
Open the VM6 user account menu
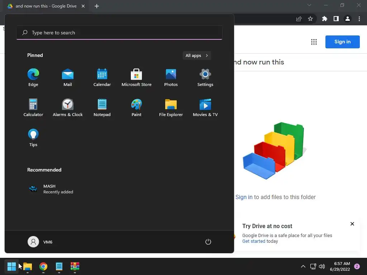click(40, 242)
